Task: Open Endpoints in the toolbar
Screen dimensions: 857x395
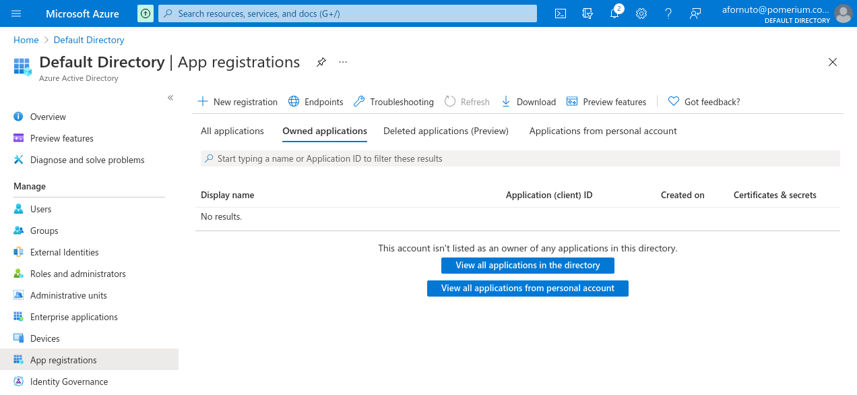Action: coord(316,102)
